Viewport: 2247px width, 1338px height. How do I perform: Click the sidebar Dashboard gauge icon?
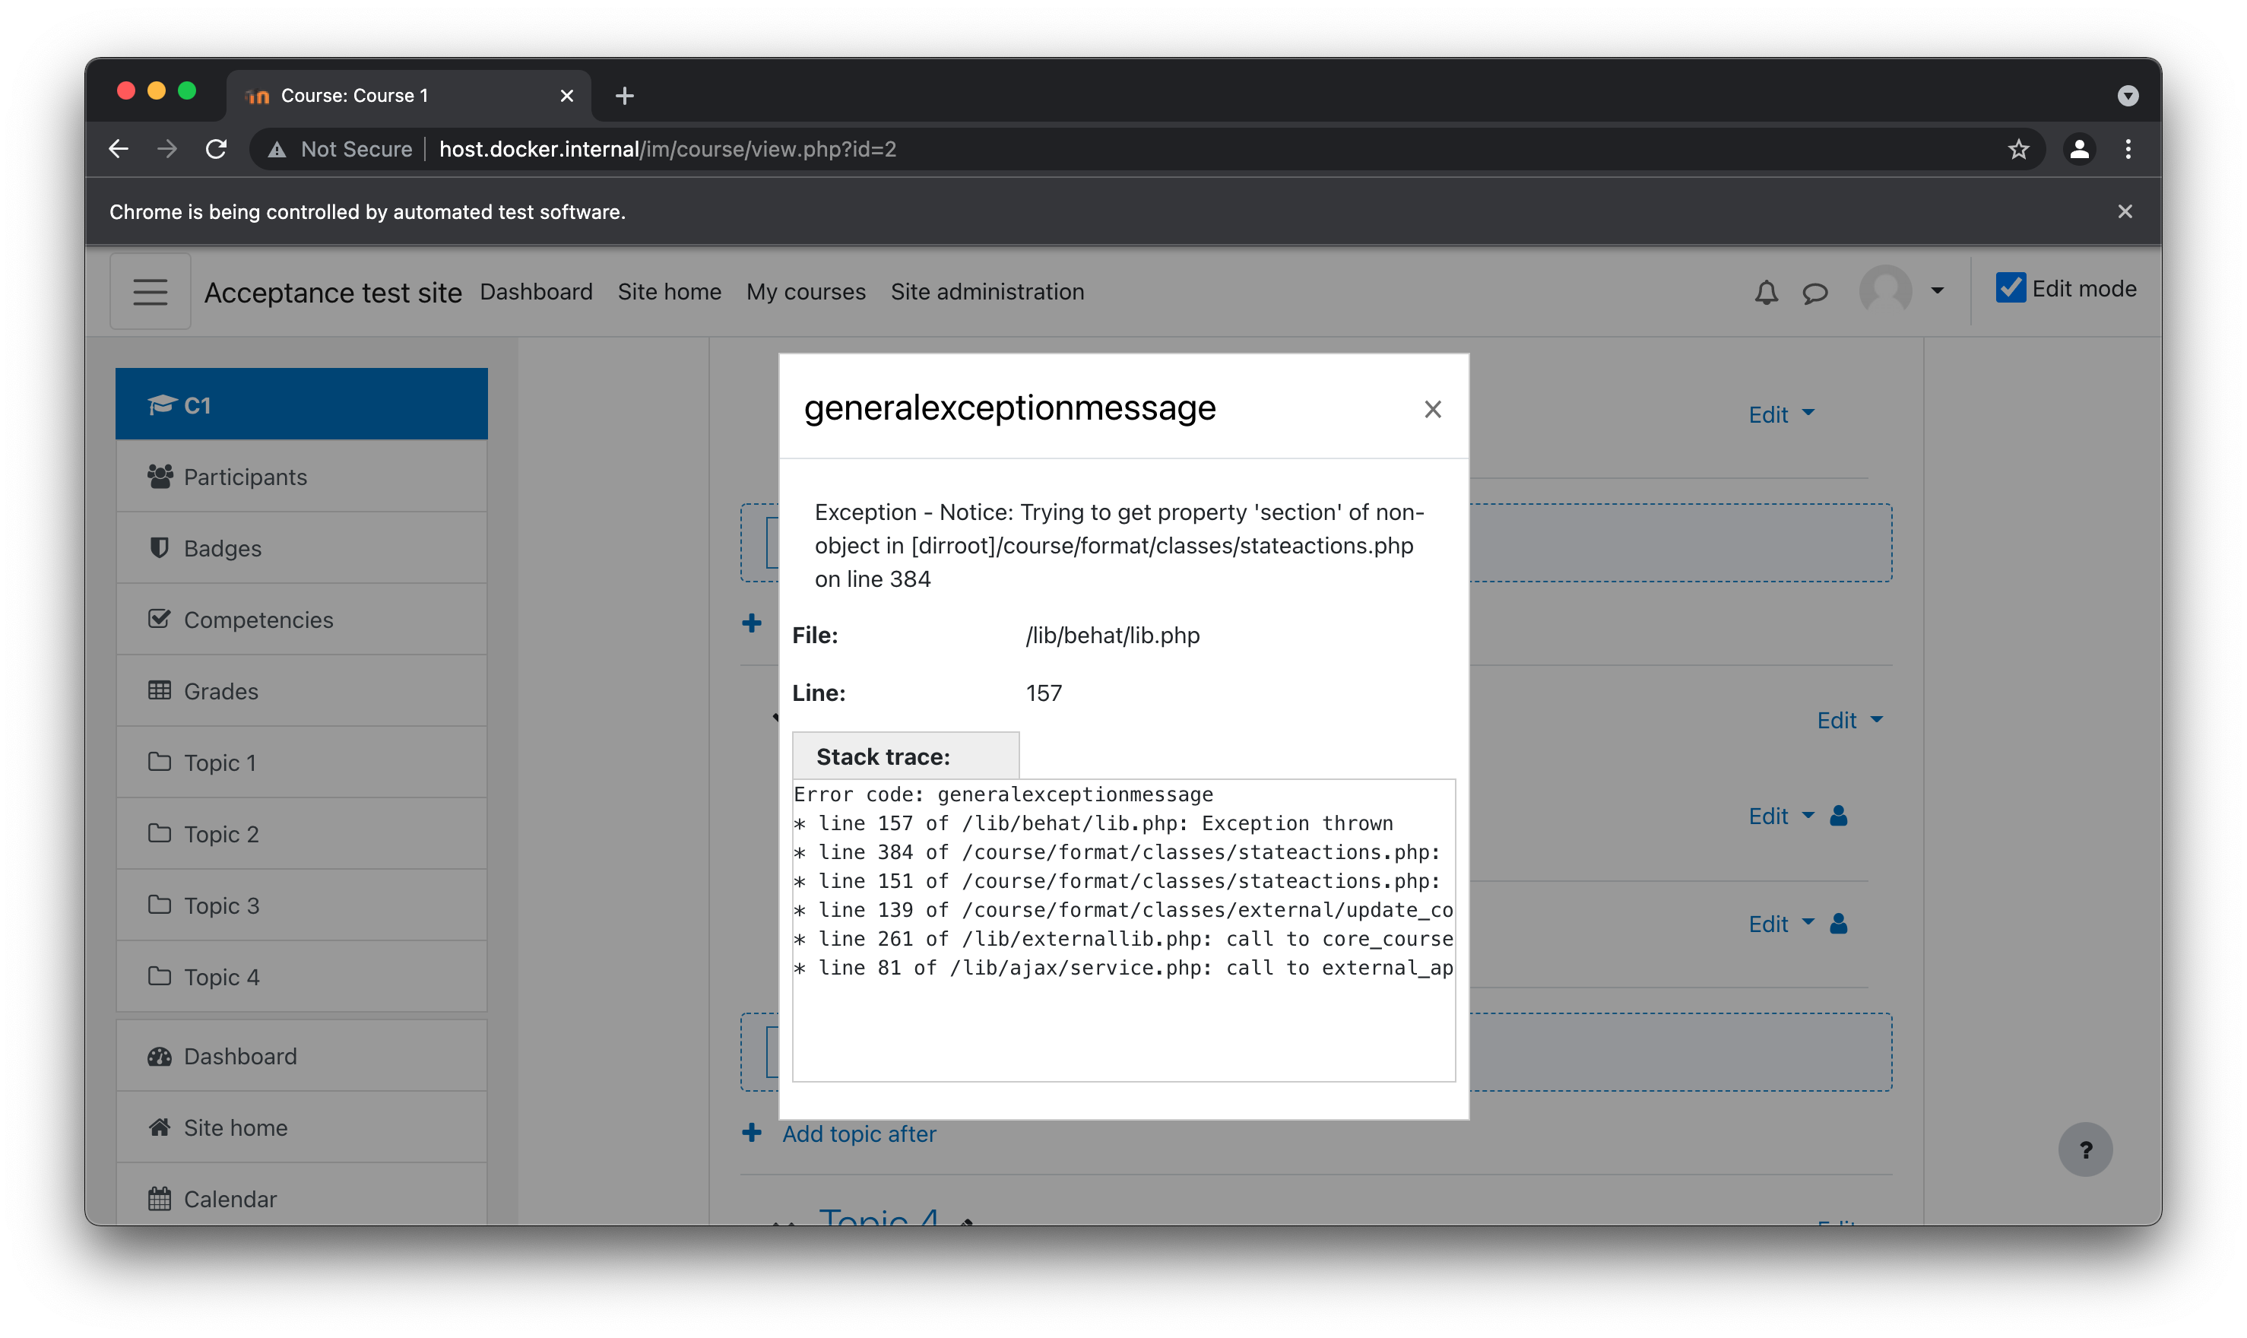pos(160,1056)
